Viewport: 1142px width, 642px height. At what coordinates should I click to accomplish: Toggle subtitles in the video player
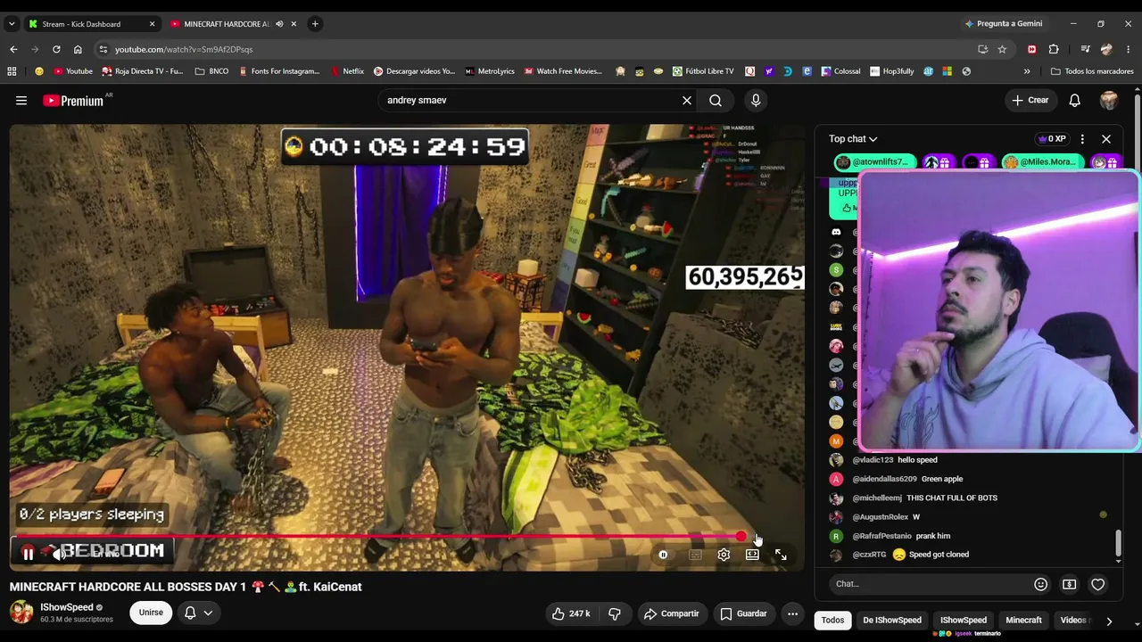click(x=695, y=555)
